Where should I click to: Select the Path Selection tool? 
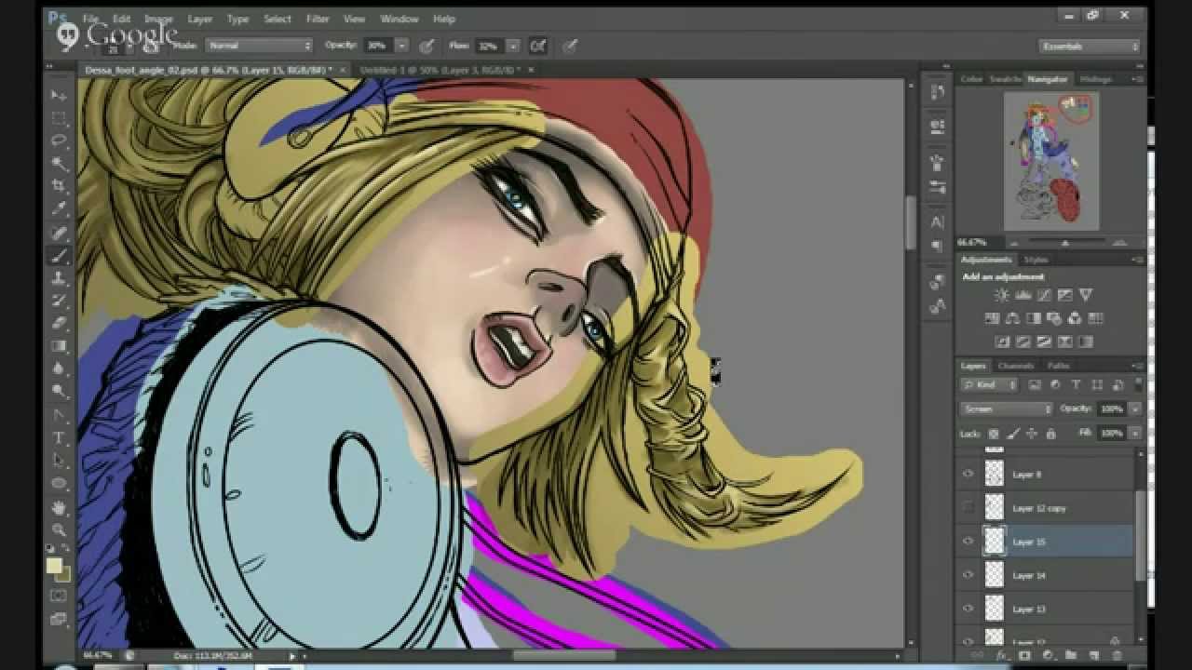point(59,460)
